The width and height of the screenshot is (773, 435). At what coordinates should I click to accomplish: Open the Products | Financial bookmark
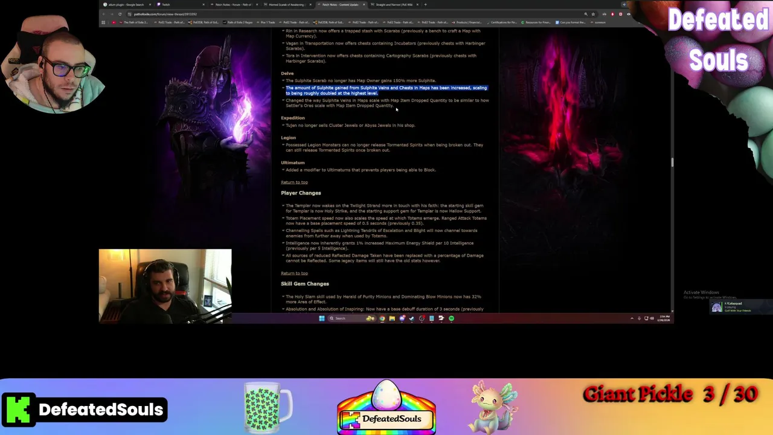pos(467,22)
